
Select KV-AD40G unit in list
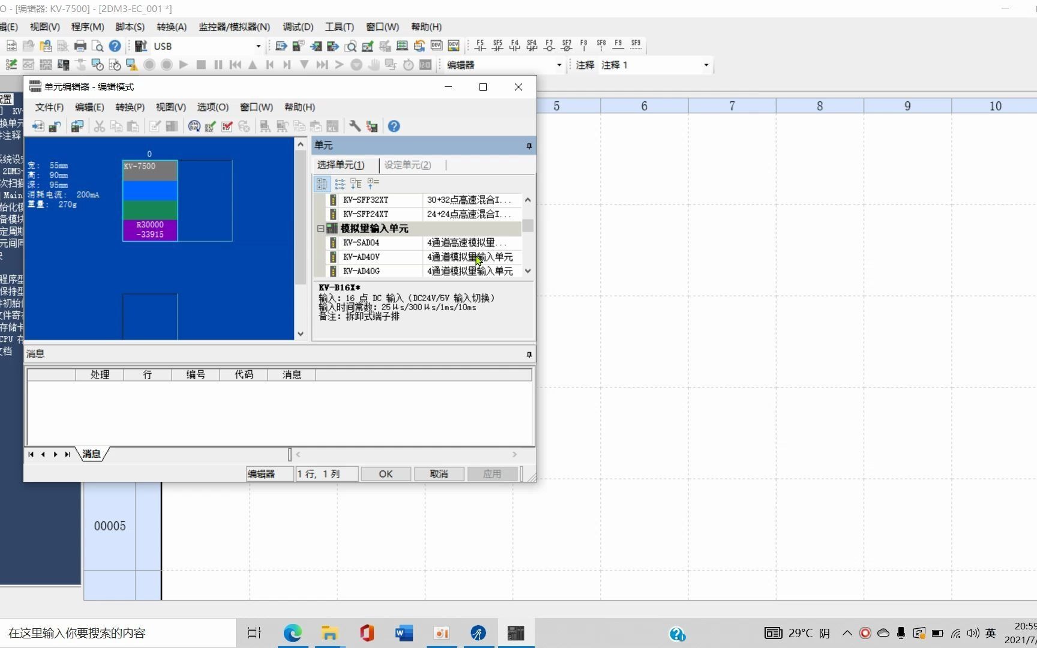pos(424,271)
